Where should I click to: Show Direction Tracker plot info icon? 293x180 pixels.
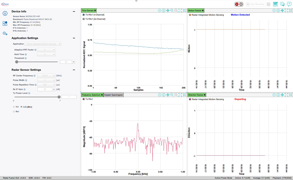[x=278, y=95]
